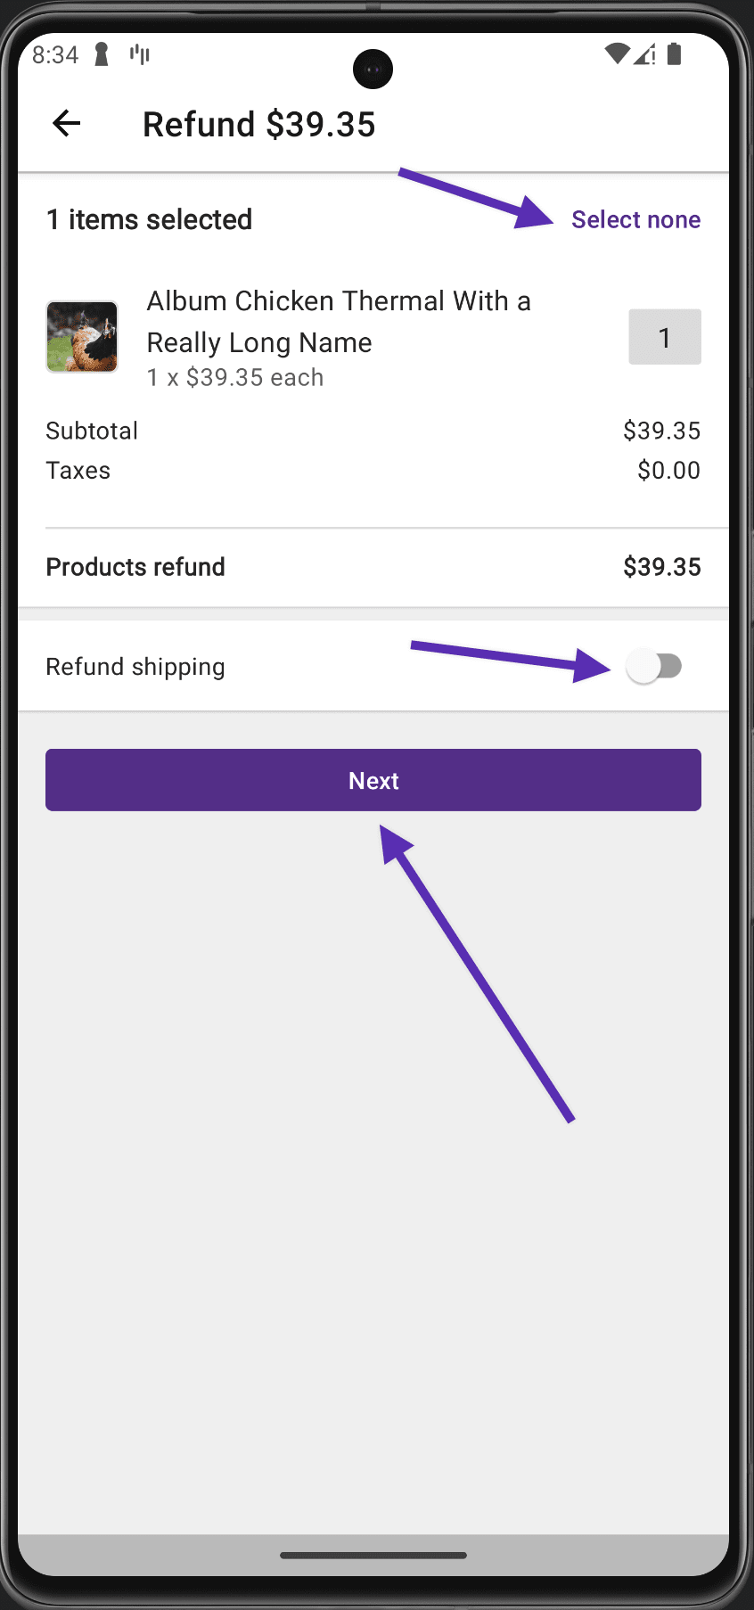The height and width of the screenshot is (1610, 754).
Task: Tap the bottom navigation gesture handle
Action: click(373, 1555)
